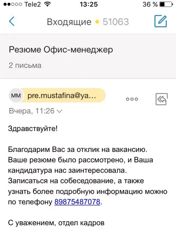This screenshot has height=234, width=176.
Task: Tap the cellular signal dots
Action: (13, 5)
